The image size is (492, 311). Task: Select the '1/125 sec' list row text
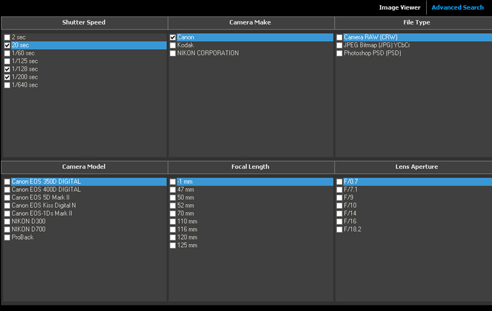[x=25, y=61]
